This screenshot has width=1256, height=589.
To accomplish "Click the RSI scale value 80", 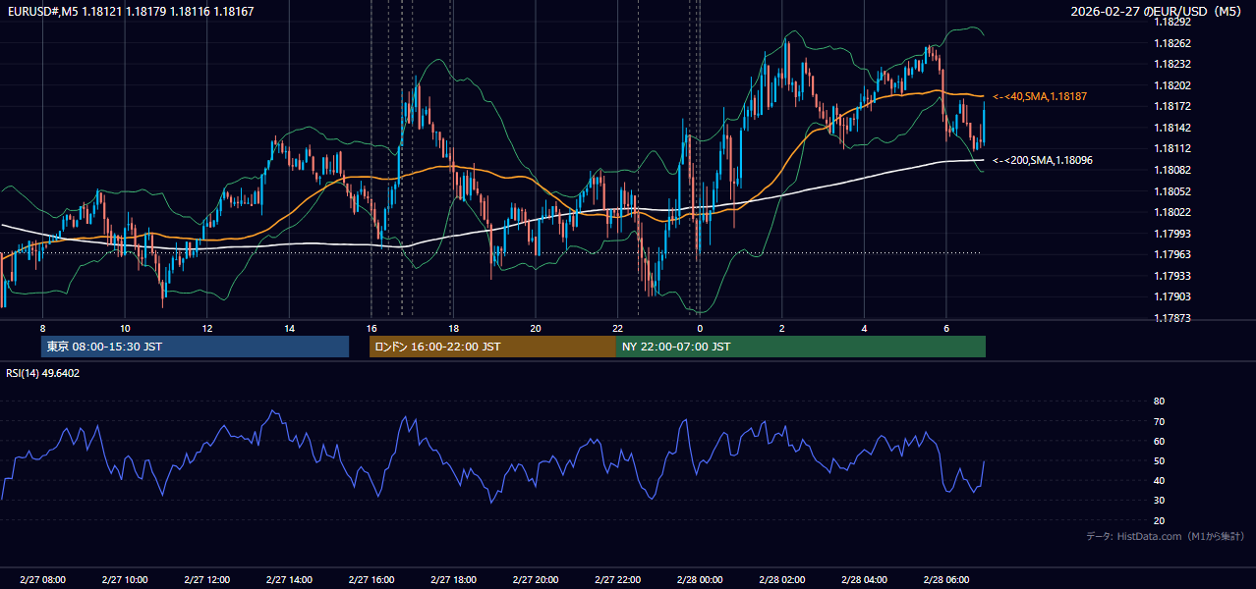I will [x=1159, y=402].
